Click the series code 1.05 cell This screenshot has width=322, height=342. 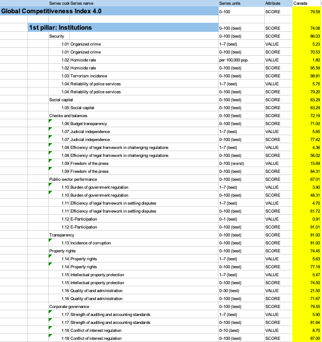(59, 108)
